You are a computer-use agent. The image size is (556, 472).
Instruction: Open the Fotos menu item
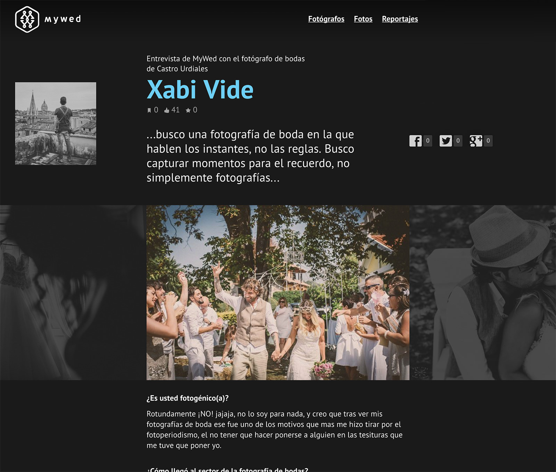[x=363, y=19]
